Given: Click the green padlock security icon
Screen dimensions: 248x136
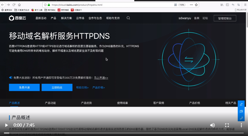Looking at the screenshot, I should coord(49,5).
